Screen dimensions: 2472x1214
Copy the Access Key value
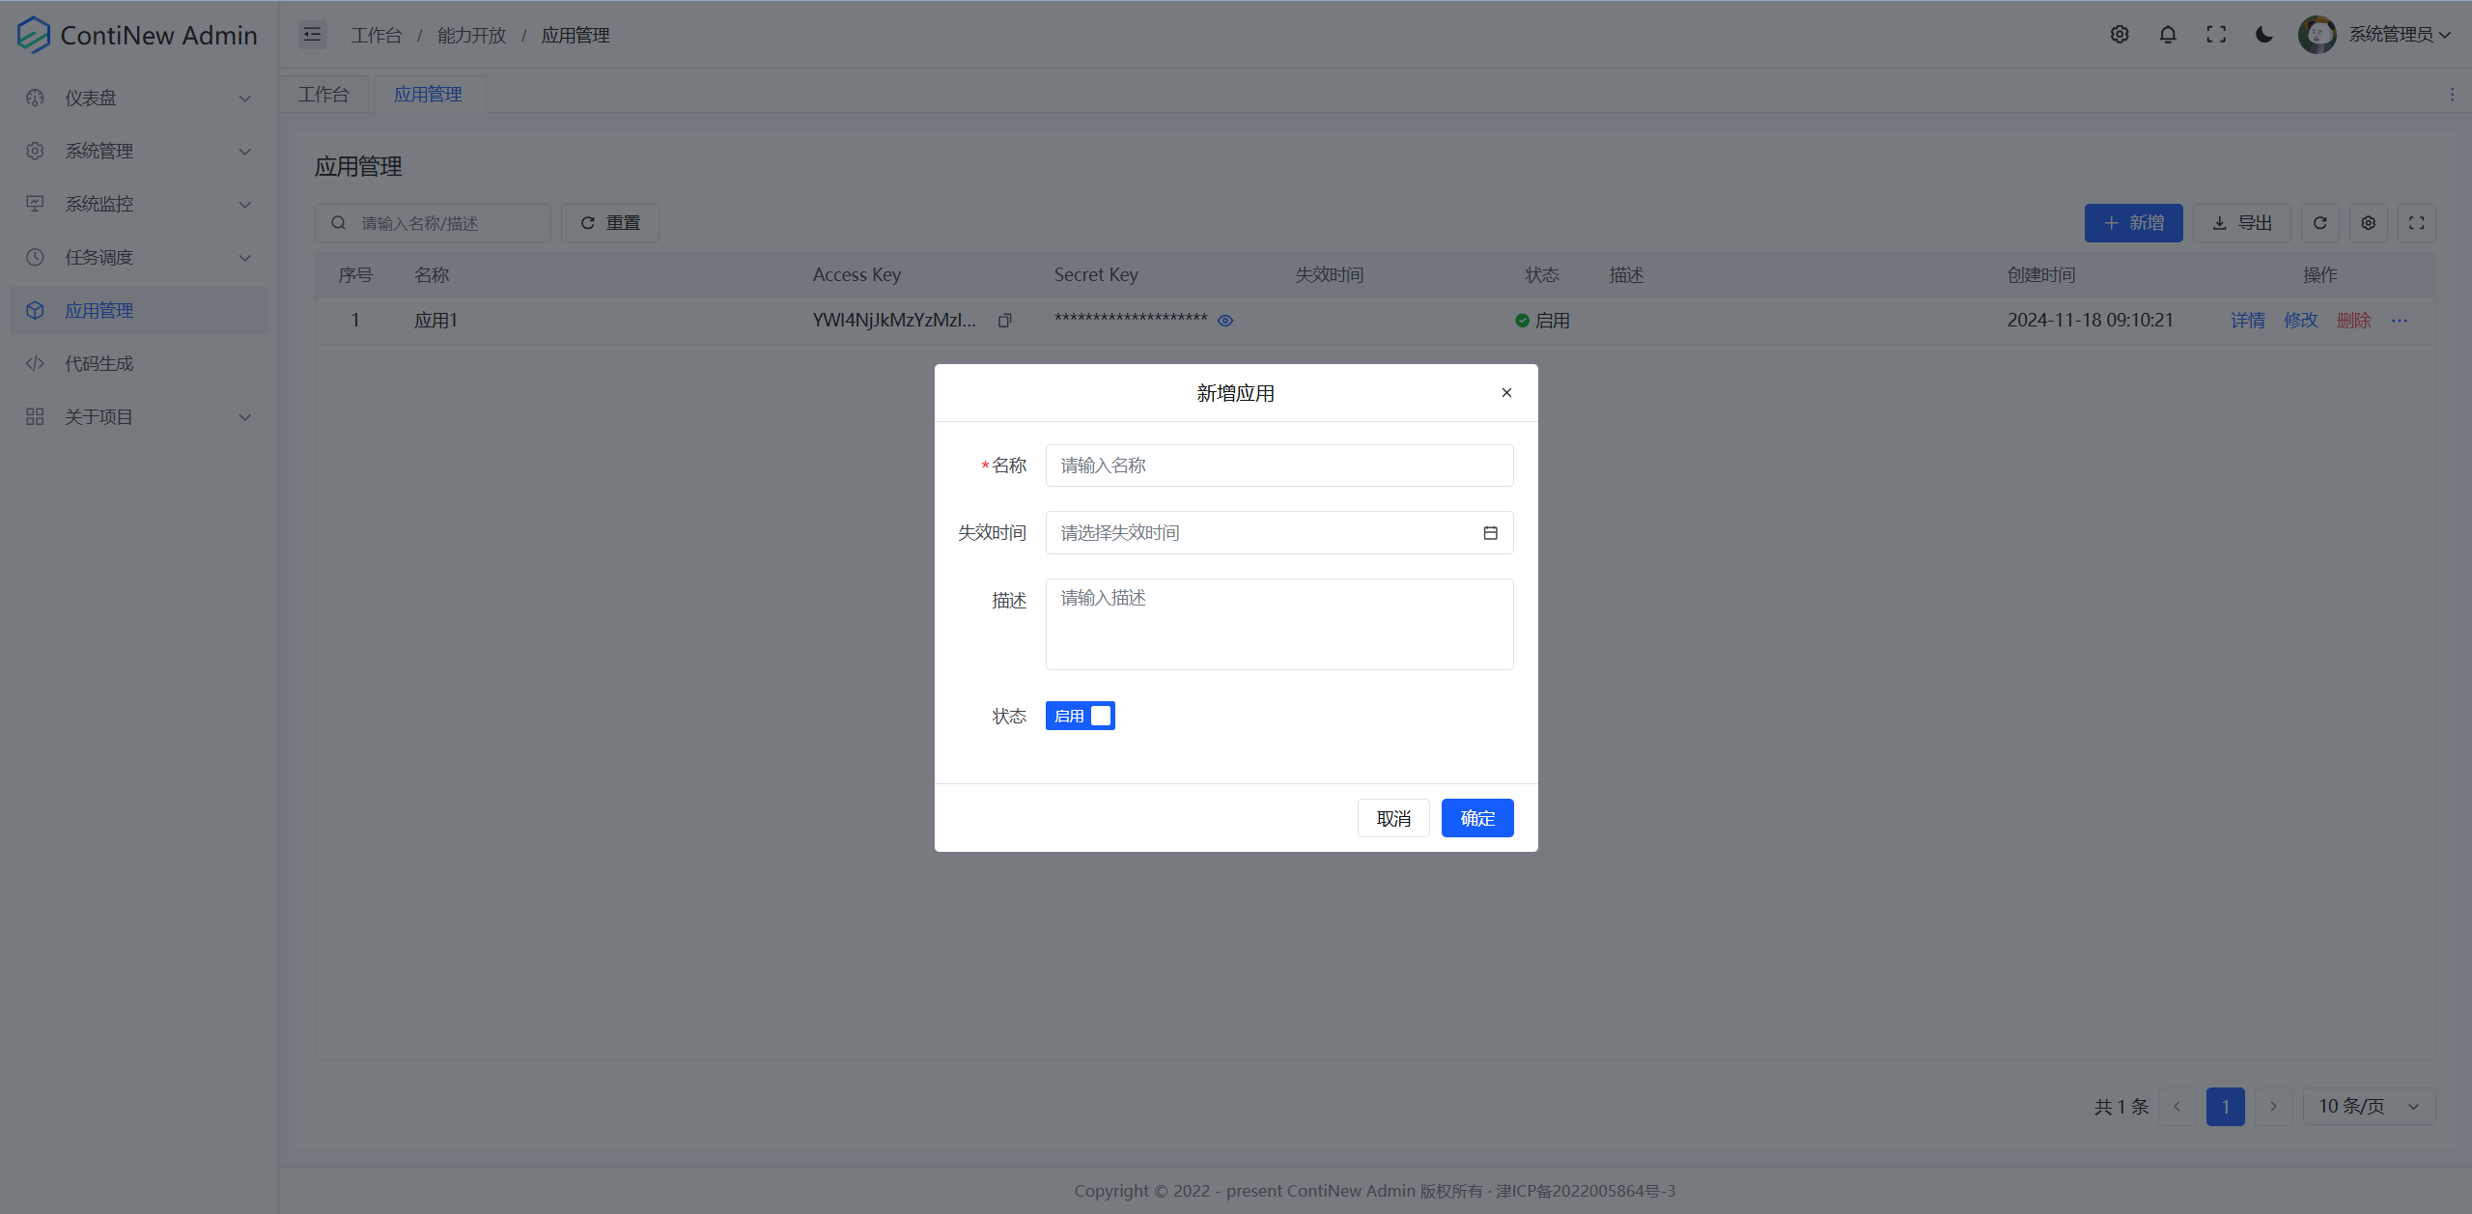pyautogui.click(x=1005, y=321)
